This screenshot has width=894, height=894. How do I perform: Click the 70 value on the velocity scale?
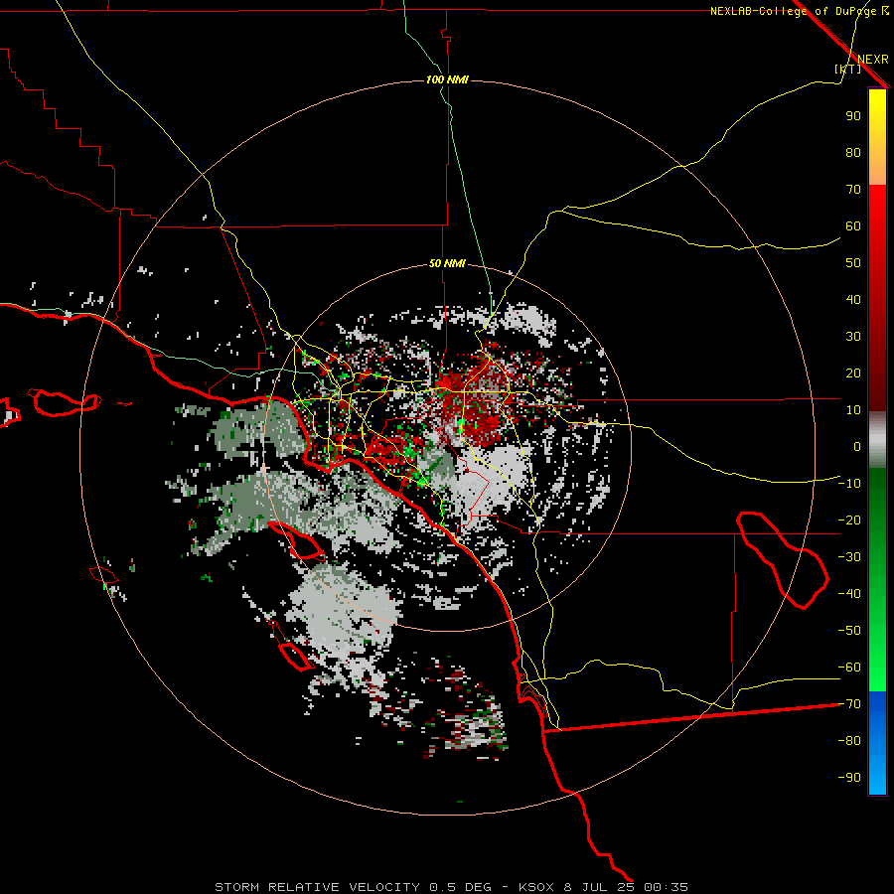(853, 190)
